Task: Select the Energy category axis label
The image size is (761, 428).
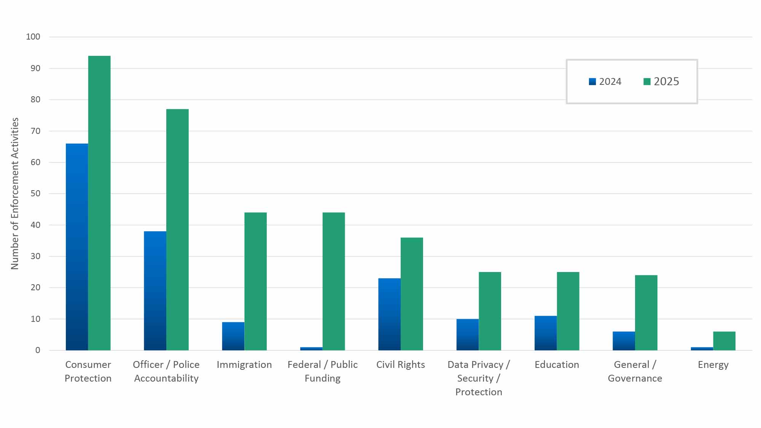Action: [x=713, y=364]
